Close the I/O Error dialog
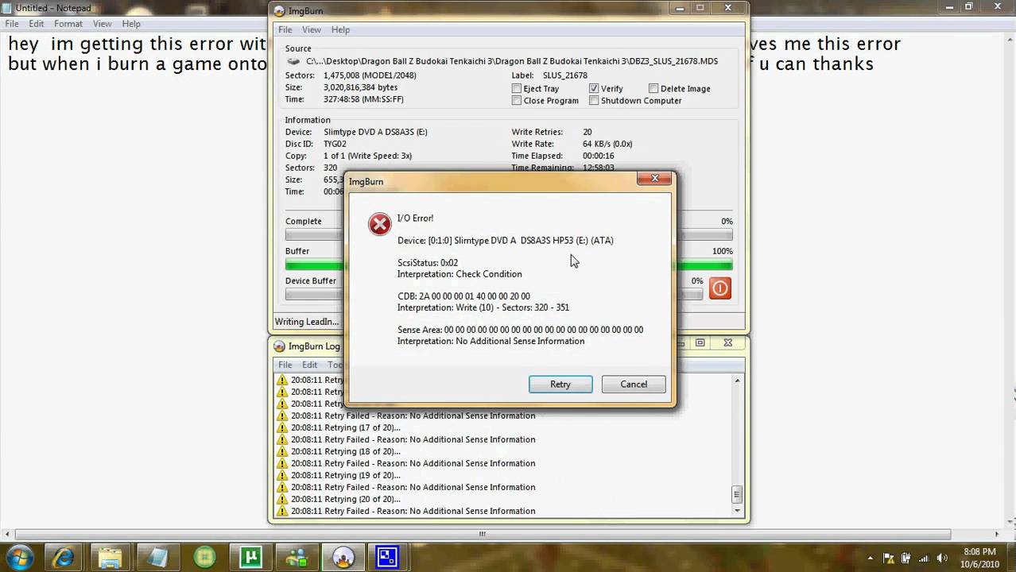 654,179
